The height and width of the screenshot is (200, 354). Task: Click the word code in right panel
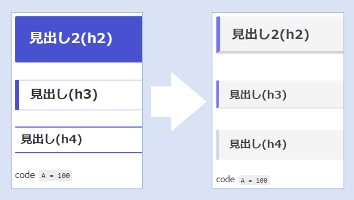(226, 180)
